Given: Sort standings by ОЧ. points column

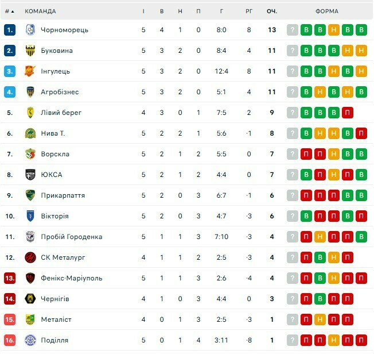Looking at the screenshot, I should [x=272, y=11].
